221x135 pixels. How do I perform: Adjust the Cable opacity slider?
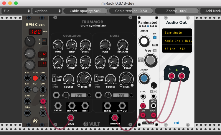click(x=85, y=11)
